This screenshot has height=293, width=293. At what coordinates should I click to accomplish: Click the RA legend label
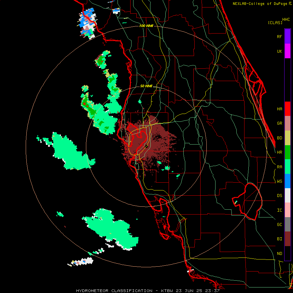(279, 167)
